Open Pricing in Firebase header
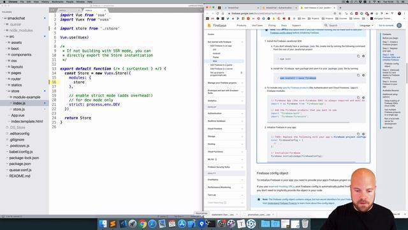Viewport: 408px width, 230px height. (272, 26)
